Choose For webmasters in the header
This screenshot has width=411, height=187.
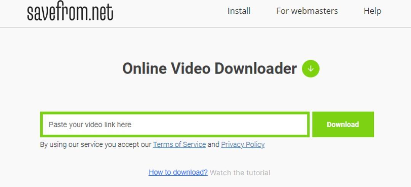pos(307,11)
